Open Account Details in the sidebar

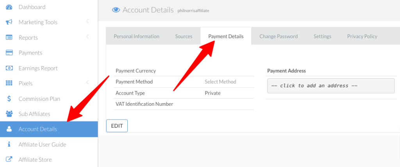coord(37,129)
